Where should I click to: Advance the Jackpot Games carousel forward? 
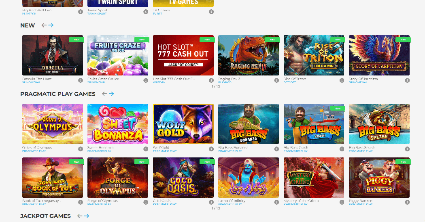click(x=87, y=216)
